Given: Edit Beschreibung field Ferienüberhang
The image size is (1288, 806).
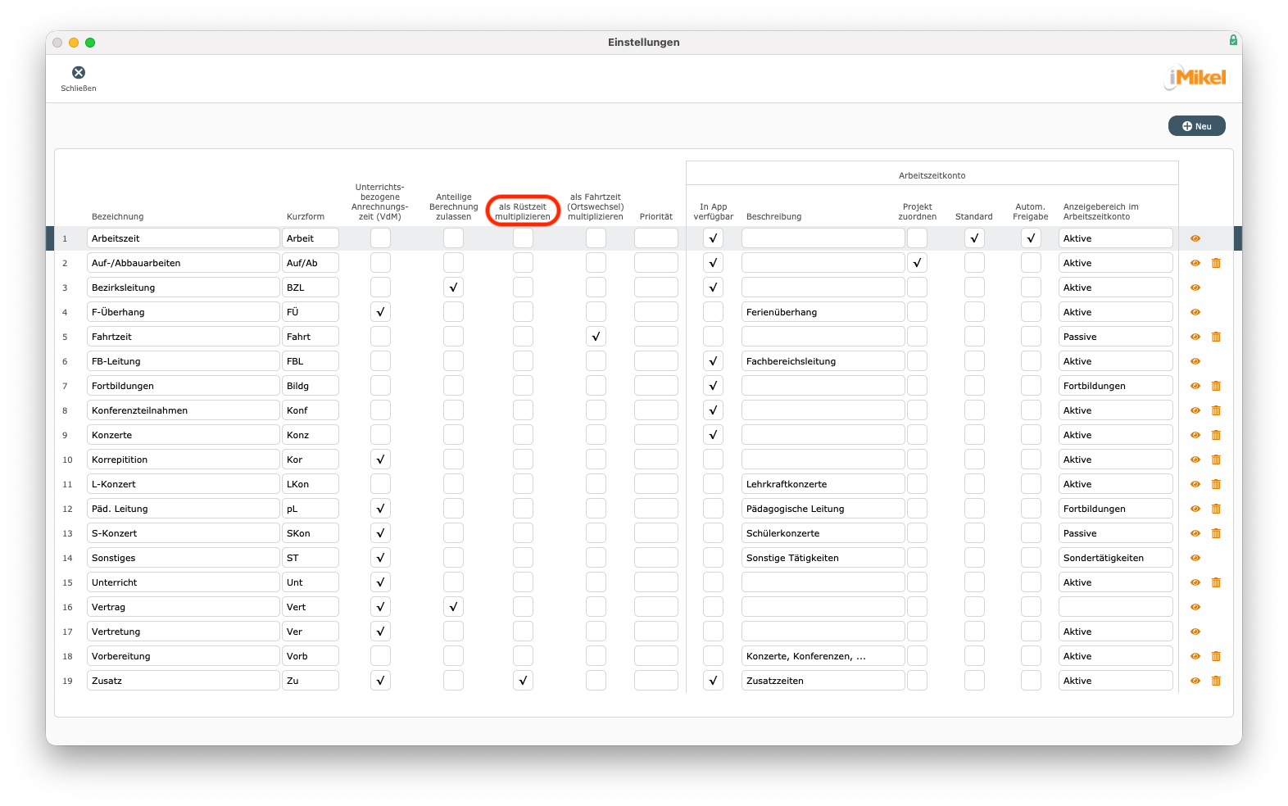Looking at the screenshot, I should (823, 312).
